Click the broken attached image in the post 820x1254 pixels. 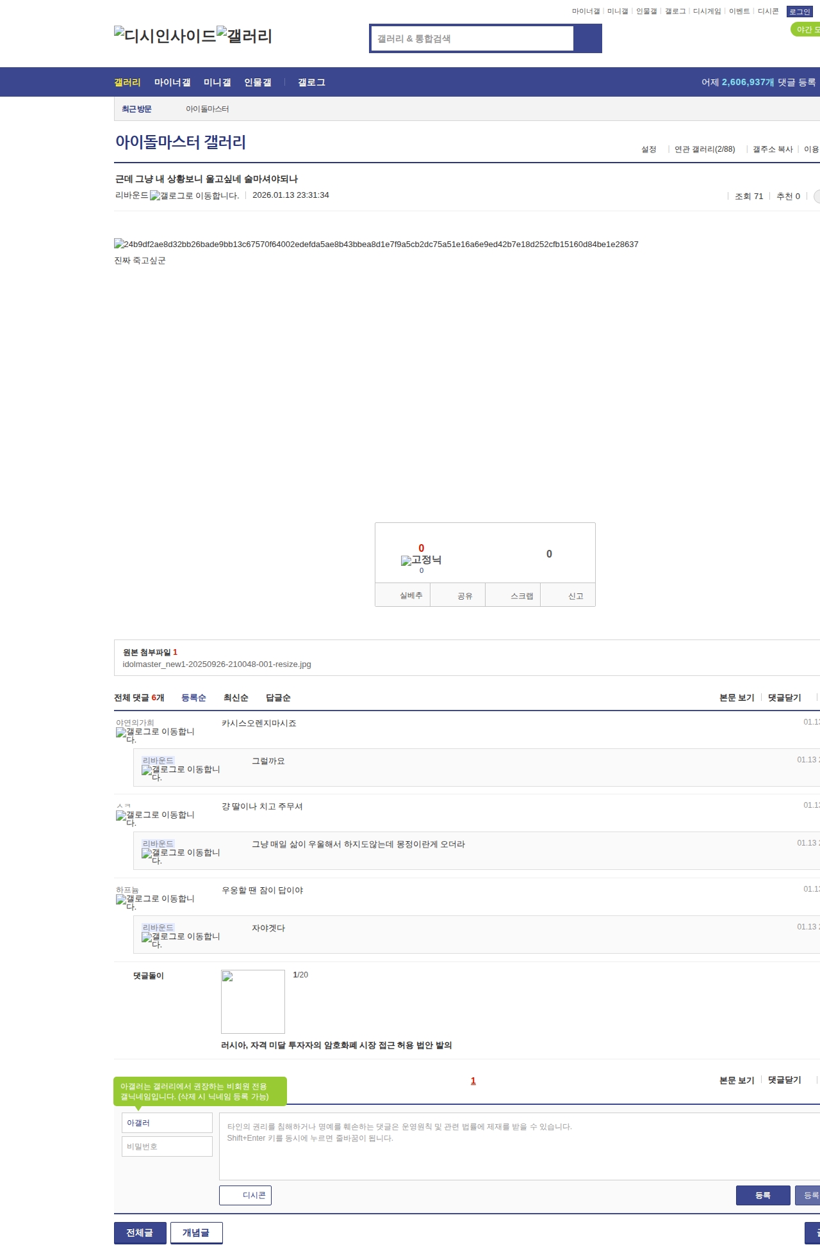(x=376, y=244)
